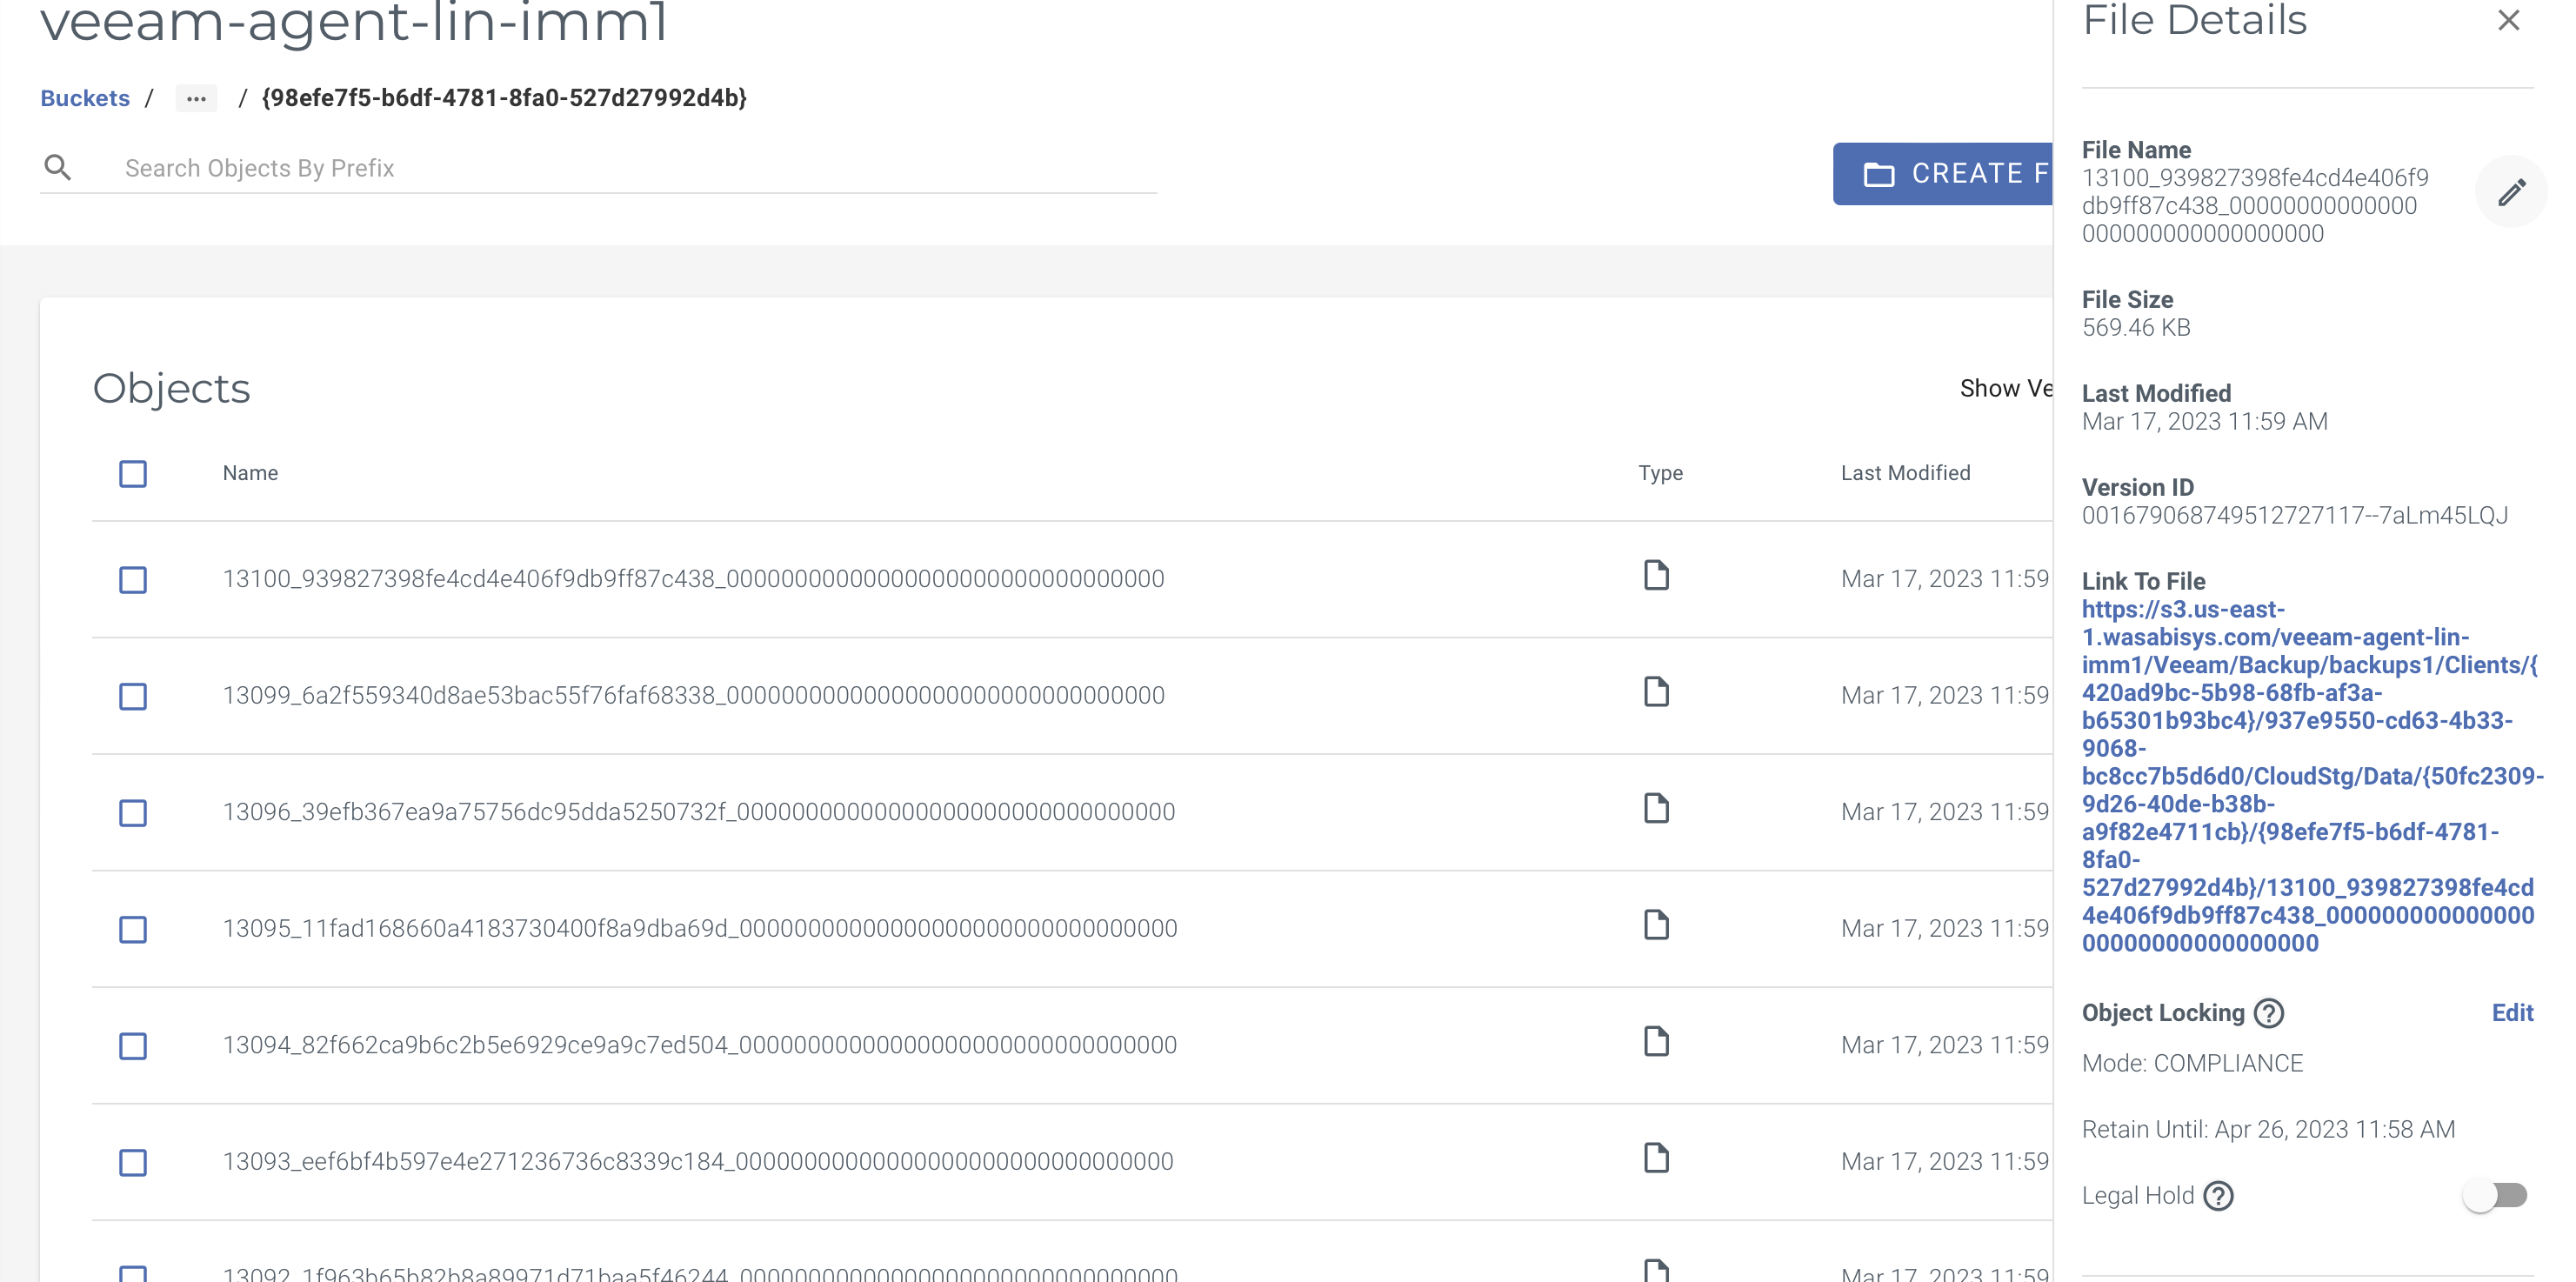
Task: Click the Show Versions label
Action: tap(2005, 388)
